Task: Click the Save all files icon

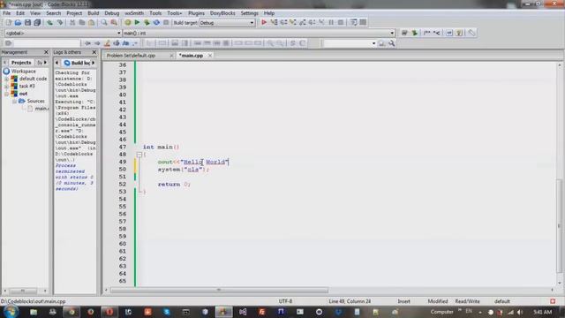Action: tap(37, 23)
